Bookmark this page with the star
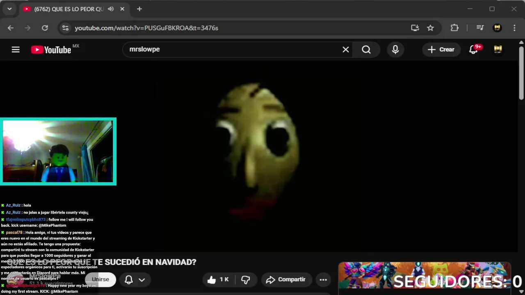 (430, 28)
